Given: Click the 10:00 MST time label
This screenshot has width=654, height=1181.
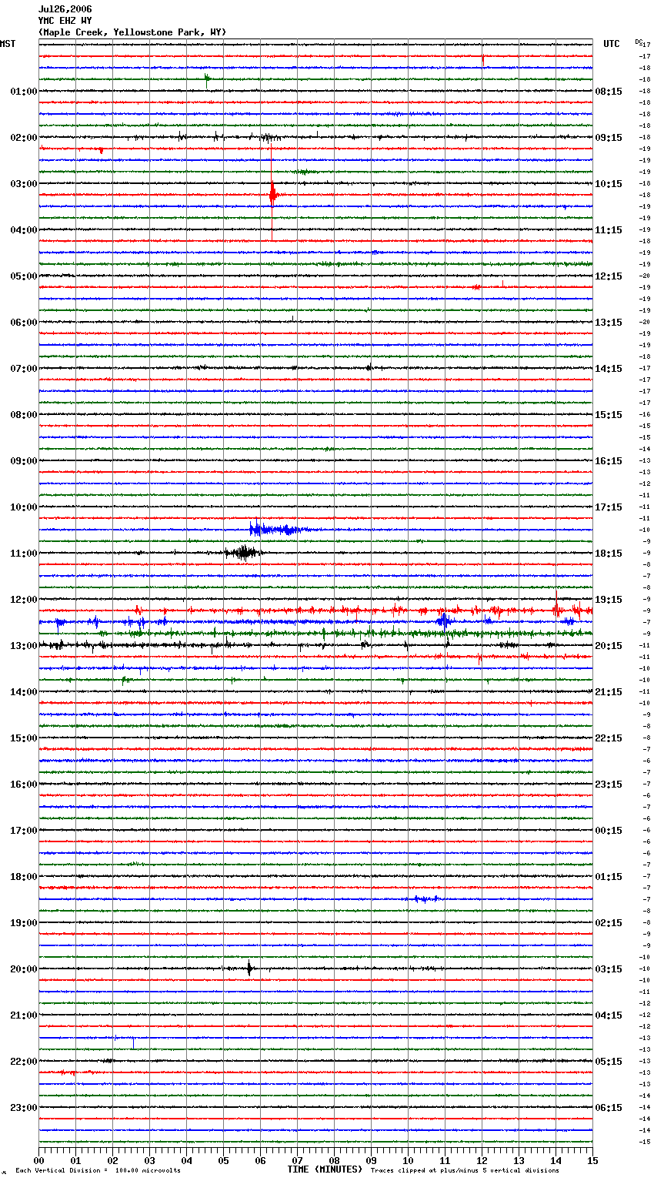Looking at the screenshot, I should coord(24,507).
